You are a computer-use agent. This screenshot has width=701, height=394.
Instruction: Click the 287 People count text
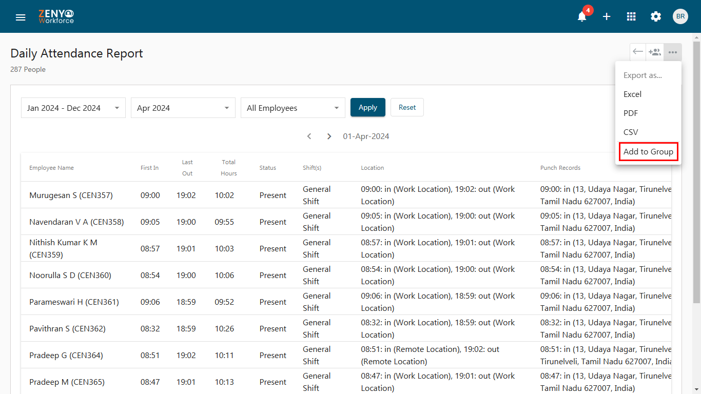[28, 69]
